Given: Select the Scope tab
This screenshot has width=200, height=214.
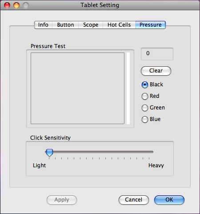Looking at the screenshot, I should [x=91, y=25].
